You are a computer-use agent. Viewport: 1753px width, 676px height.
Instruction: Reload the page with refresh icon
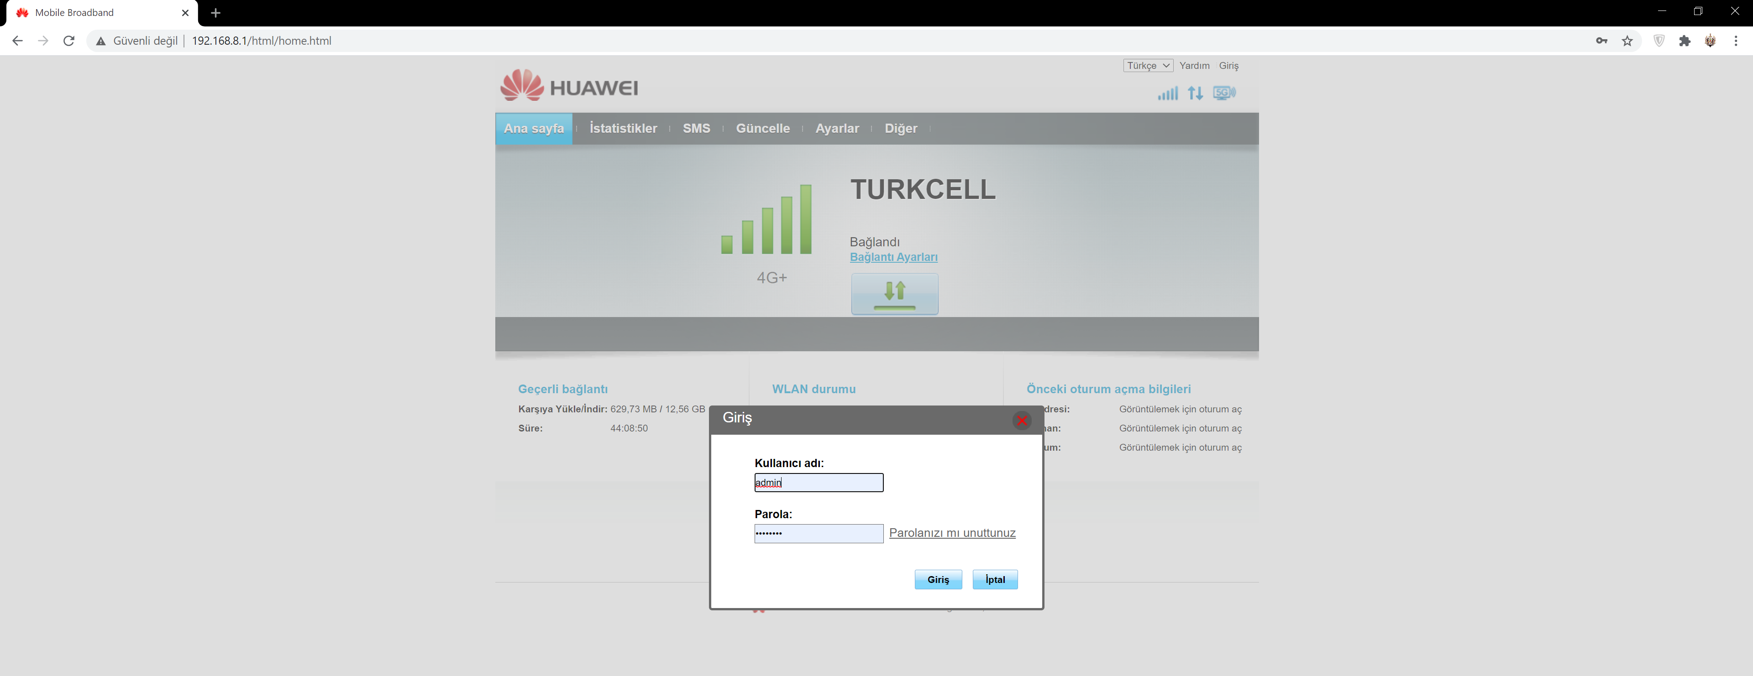tap(69, 41)
